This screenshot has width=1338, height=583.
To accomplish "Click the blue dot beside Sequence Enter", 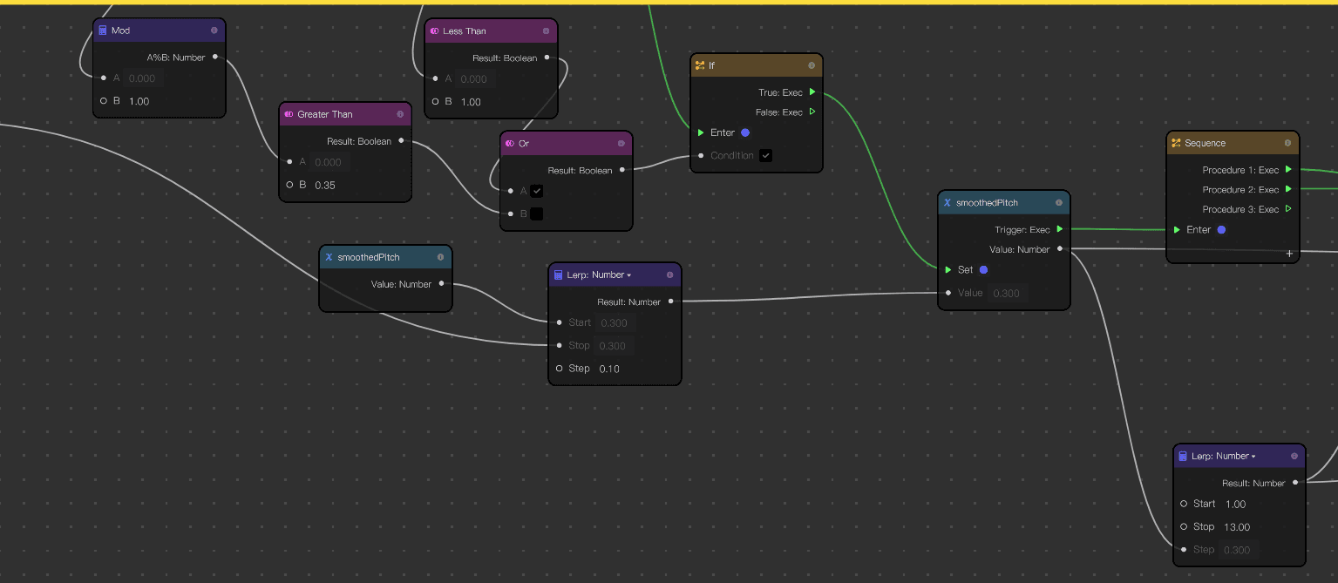I will (1221, 230).
